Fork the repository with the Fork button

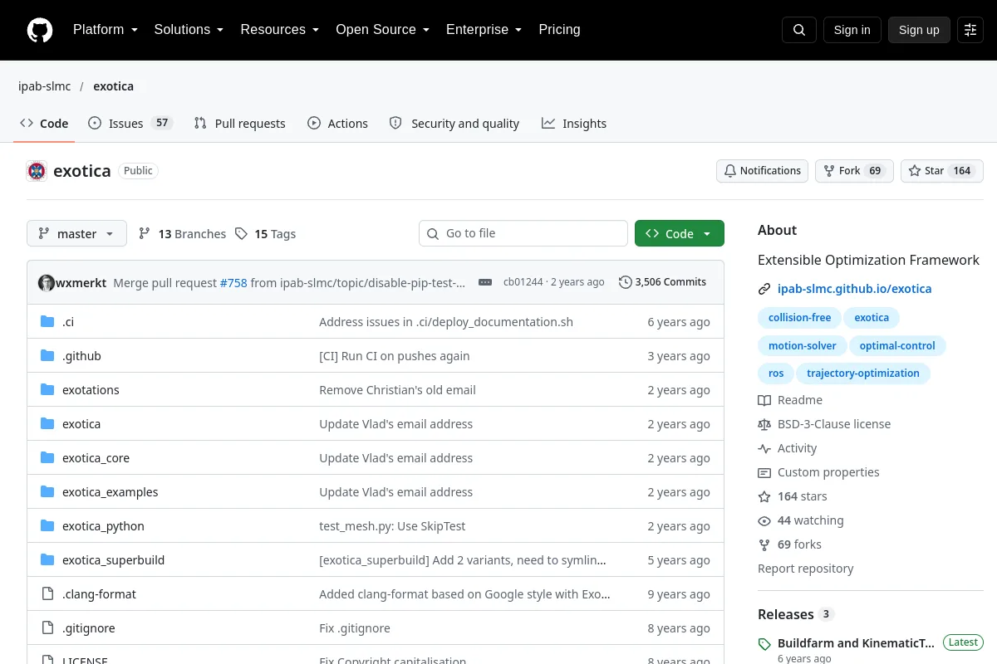pos(854,171)
